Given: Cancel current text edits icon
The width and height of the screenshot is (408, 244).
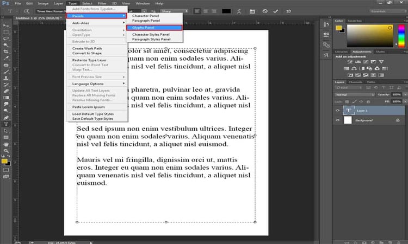Looking at the screenshot, I should [x=265, y=11].
